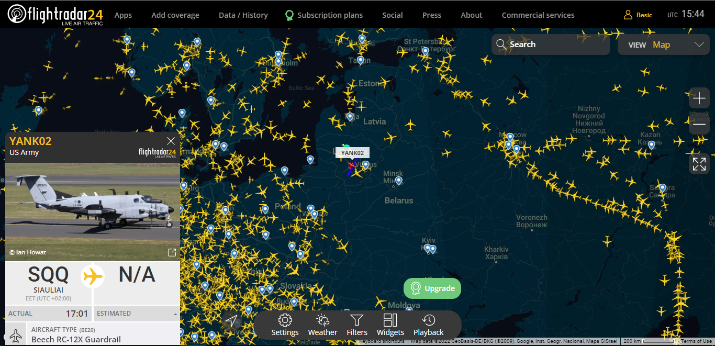Click the Ian Howat photo credit
This screenshot has width=715, height=346.
click(x=28, y=252)
